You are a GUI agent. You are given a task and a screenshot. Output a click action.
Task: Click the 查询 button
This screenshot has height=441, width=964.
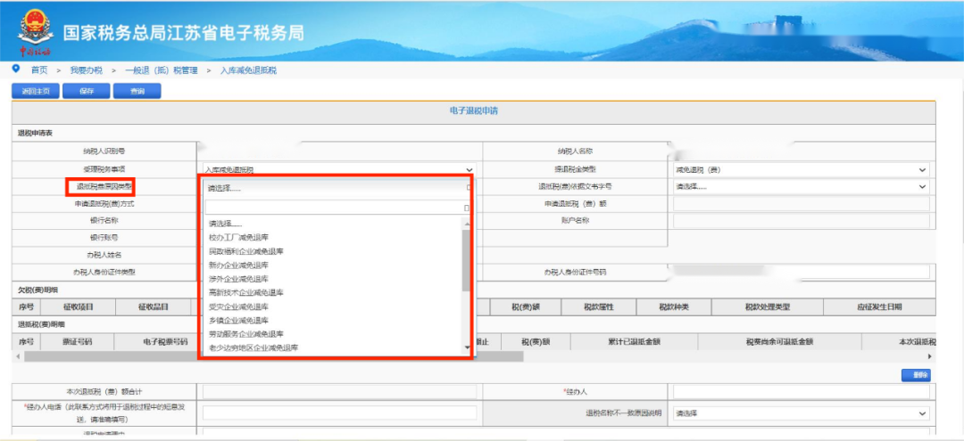(137, 92)
